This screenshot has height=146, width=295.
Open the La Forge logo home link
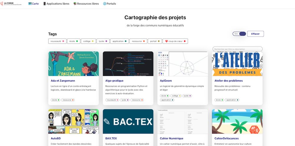pos(11,4)
